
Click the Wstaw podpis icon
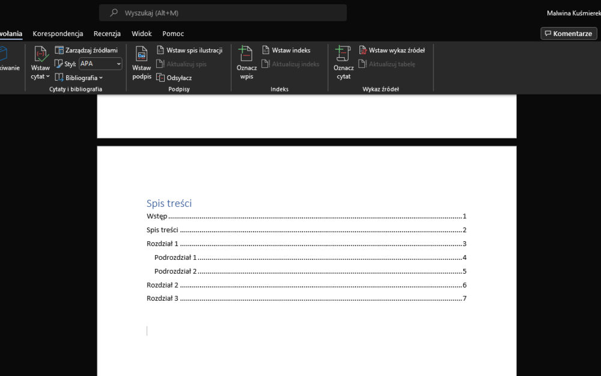[x=141, y=54]
